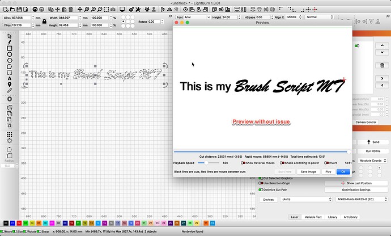Open the (Auto) port dropdown
Image resolution: width=391 pixels, height=236 pixels.
(x=307, y=199)
